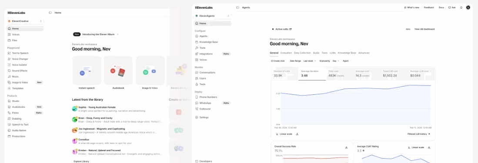Click the Create view button
Image resolution: width=478 pixels, height=163 pixels.
coord(278,61)
